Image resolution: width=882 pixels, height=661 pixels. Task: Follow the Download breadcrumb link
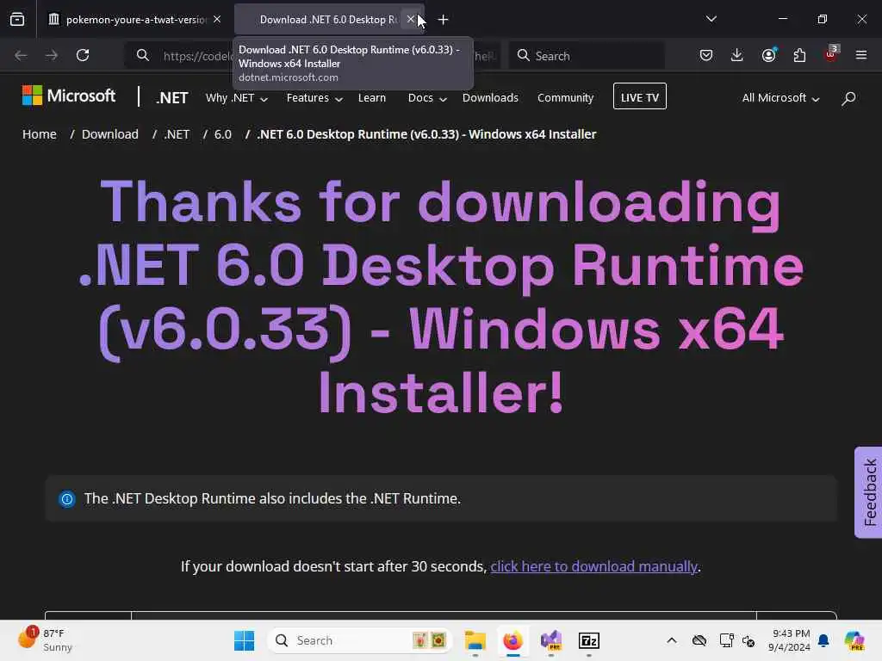109,134
